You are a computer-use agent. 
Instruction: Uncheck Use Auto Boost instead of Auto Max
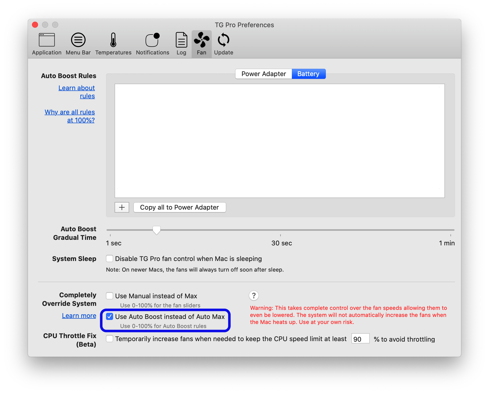point(110,316)
